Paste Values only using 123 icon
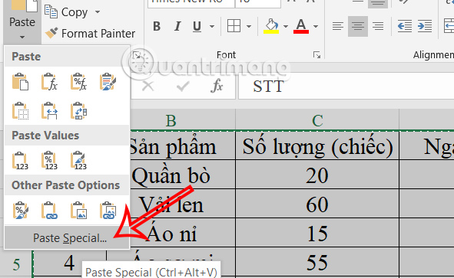This screenshot has height=278, width=454. [20, 161]
